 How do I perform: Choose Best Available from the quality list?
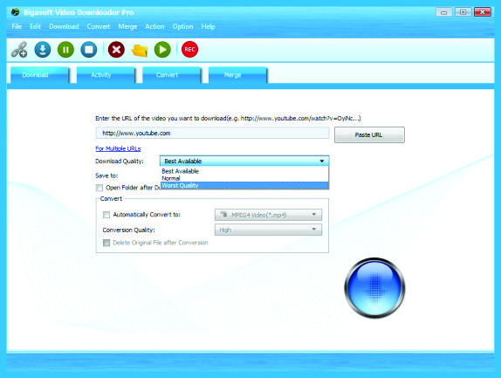(244, 171)
